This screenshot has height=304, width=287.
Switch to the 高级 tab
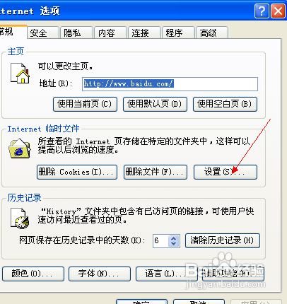(x=212, y=33)
